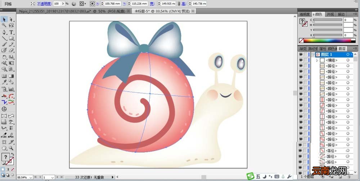Hide the 图层 1 layer eye icon

301,55
